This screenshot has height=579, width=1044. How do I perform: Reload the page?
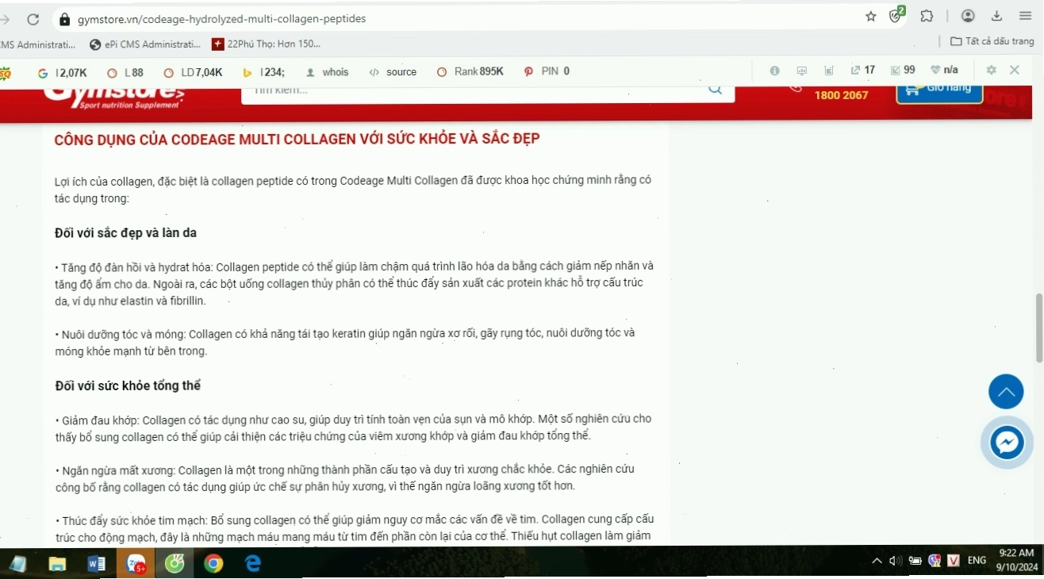click(33, 19)
